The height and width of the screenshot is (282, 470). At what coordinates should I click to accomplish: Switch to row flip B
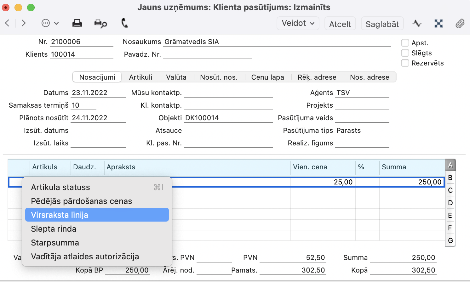coord(450,178)
